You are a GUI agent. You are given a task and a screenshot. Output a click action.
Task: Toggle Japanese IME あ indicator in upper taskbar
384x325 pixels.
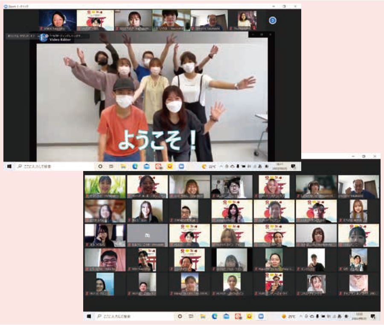[x=259, y=166]
